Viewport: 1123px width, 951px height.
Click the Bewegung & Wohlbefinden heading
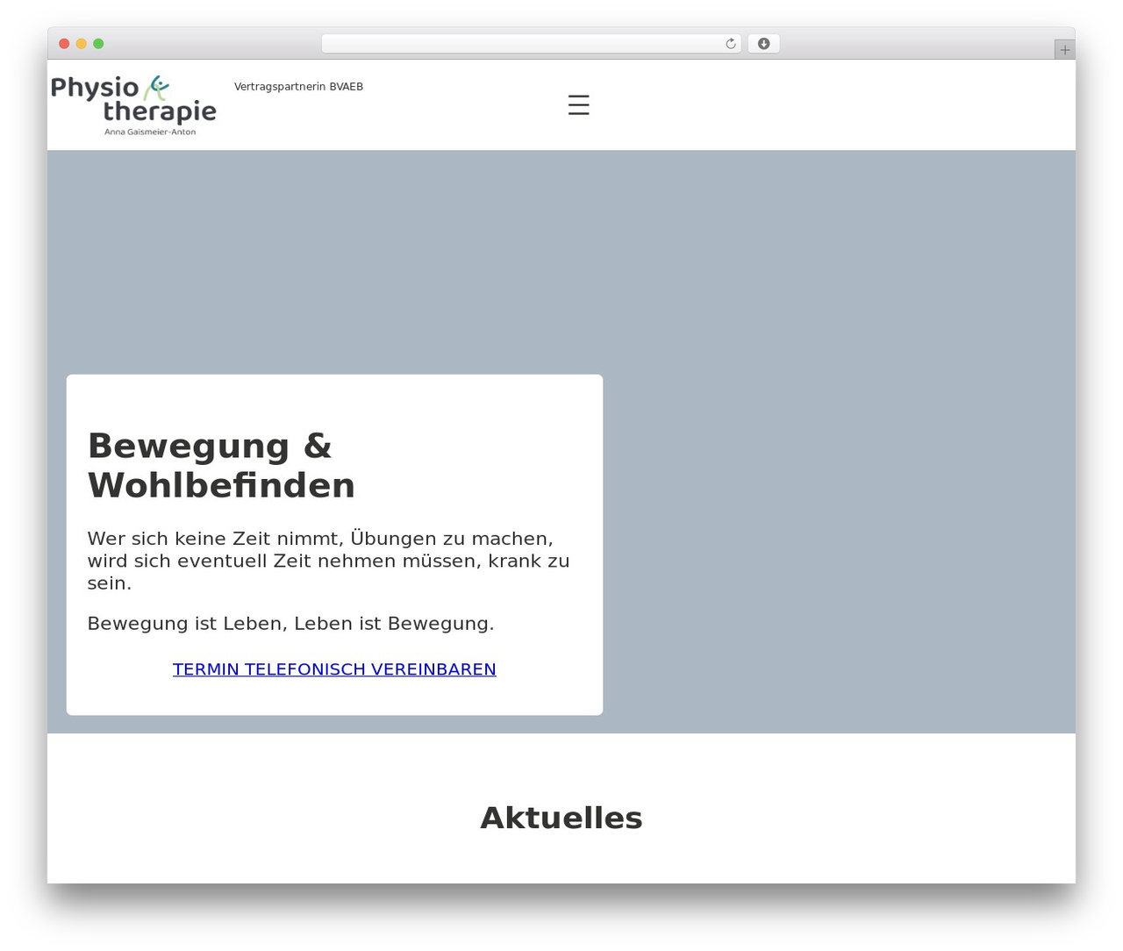point(221,465)
